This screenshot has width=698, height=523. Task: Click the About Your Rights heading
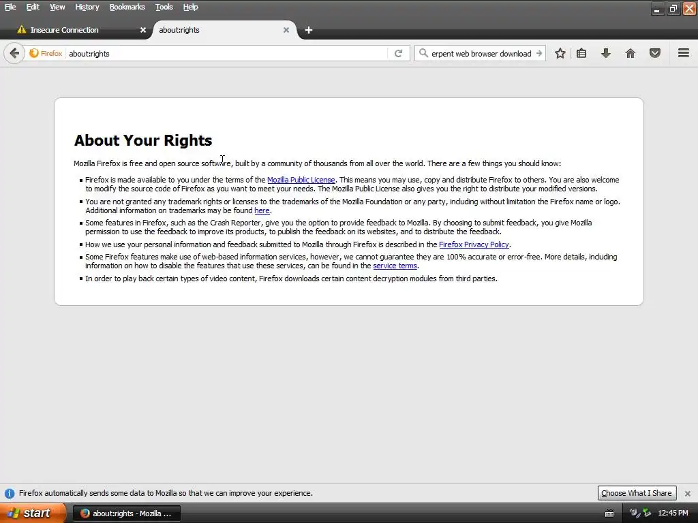[143, 140]
